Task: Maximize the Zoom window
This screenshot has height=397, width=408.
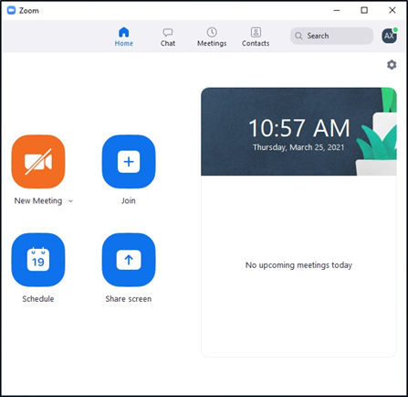Action: [x=364, y=10]
